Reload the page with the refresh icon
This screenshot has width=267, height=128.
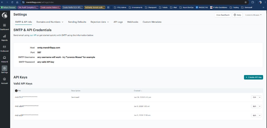12,2
